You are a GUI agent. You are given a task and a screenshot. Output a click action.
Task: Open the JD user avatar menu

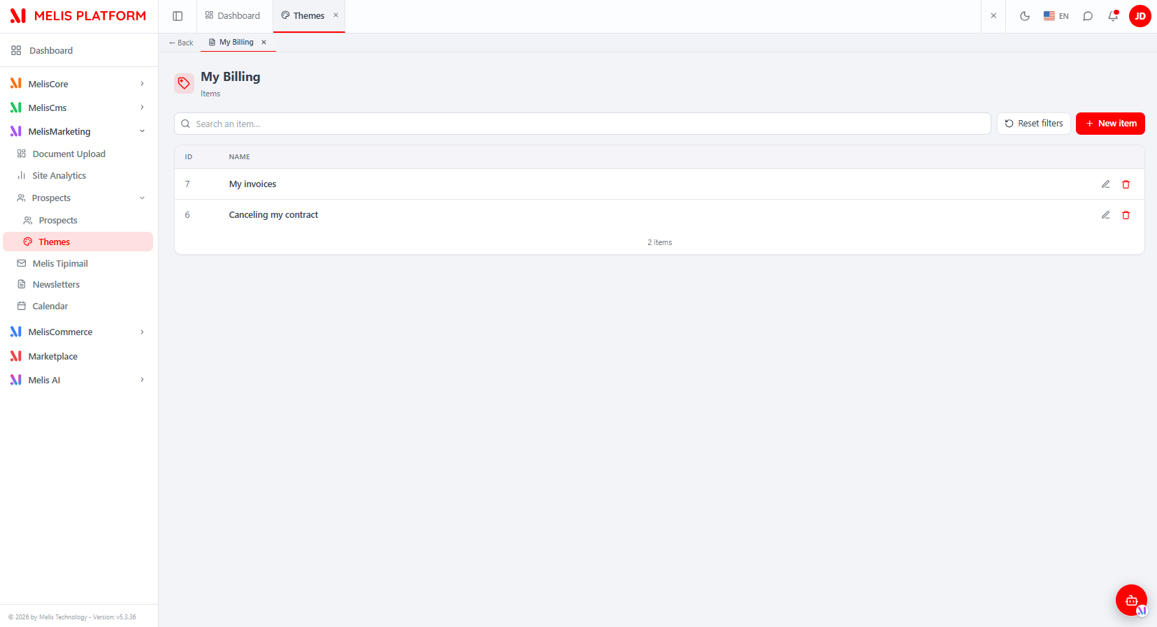[x=1140, y=16]
